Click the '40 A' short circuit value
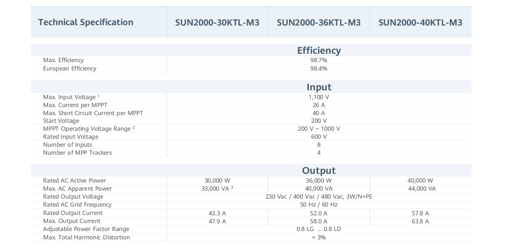505x247 pixels. [x=319, y=113]
